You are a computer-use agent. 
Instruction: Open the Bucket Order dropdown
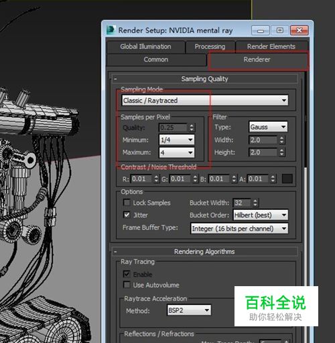(x=261, y=215)
